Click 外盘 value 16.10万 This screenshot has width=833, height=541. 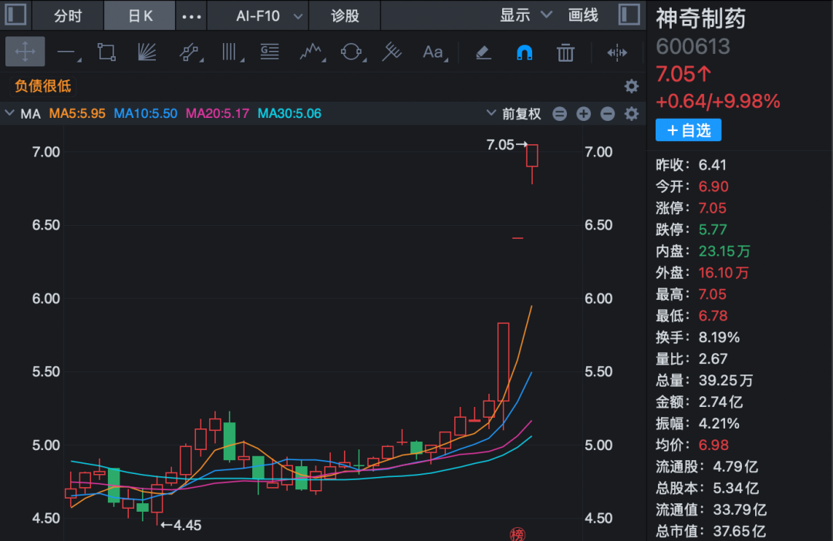point(723,273)
